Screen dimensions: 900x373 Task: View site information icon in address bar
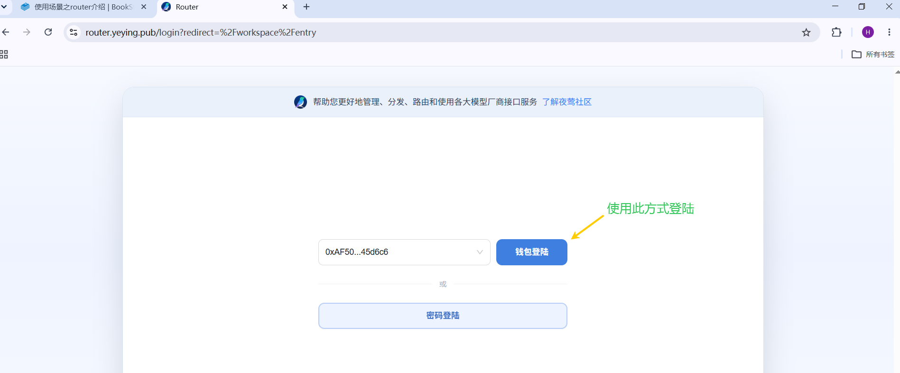74,32
